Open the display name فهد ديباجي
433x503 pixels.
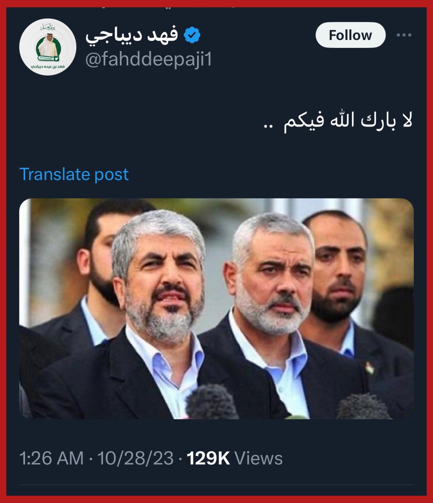pos(132,36)
